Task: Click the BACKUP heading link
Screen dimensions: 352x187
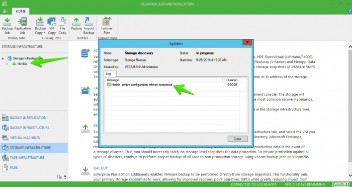Action: coord(101,168)
